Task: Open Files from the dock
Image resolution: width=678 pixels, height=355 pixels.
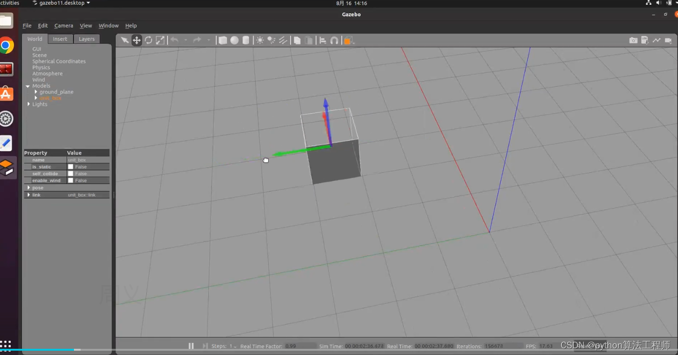Action: (x=6, y=21)
